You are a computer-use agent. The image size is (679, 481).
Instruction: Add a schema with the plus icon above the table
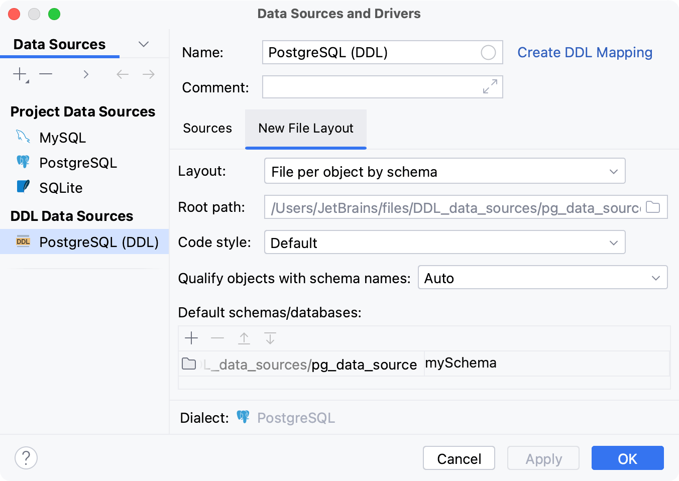(x=191, y=338)
